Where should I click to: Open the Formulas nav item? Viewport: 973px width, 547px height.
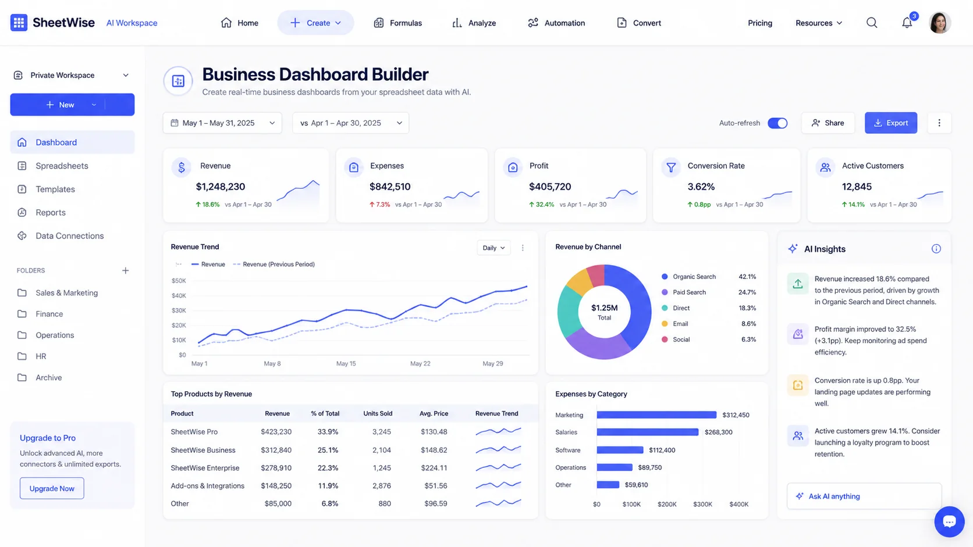coord(398,23)
